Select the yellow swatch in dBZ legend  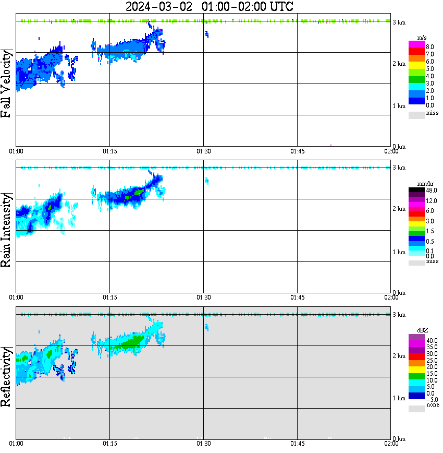coord(416,370)
